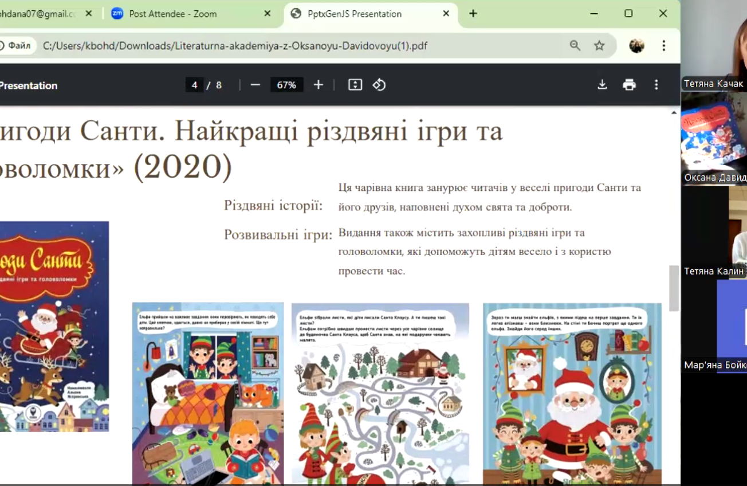Zoom out the PDF with minus button
747x486 pixels.
(255, 85)
